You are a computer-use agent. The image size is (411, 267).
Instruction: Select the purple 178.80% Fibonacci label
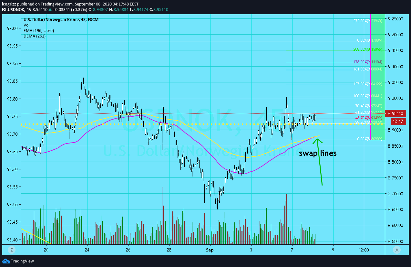click(x=368, y=62)
